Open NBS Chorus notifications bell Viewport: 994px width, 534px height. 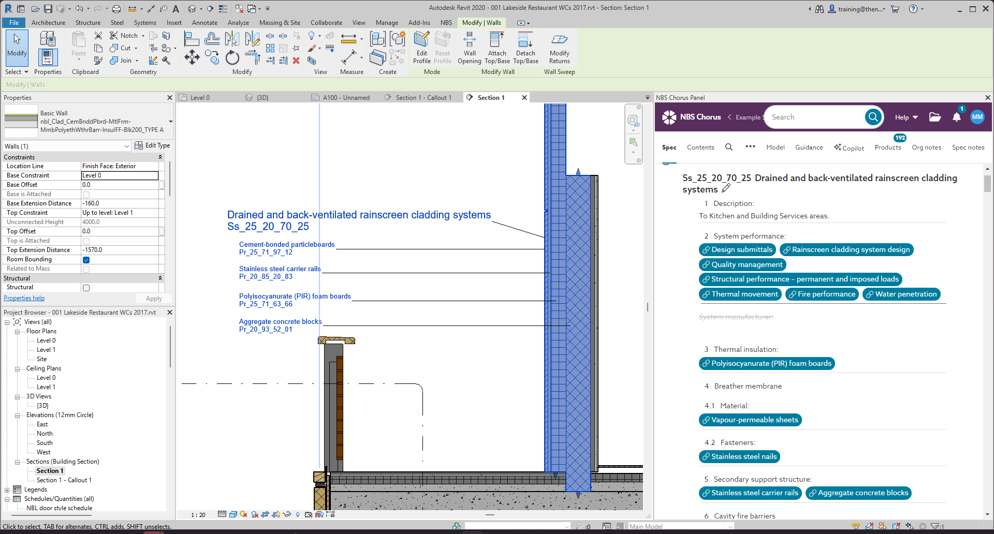(x=956, y=117)
